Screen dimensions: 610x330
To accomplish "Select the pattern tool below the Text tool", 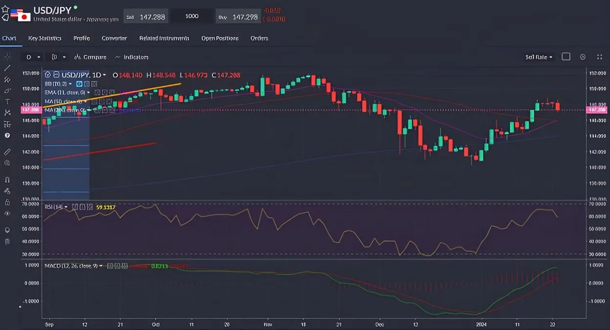I will click(7, 113).
